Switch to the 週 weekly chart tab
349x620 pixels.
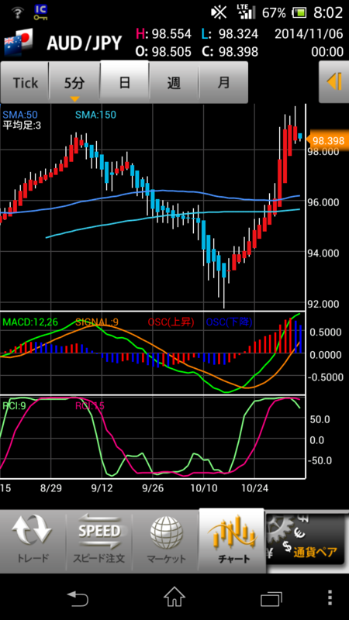(x=174, y=83)
